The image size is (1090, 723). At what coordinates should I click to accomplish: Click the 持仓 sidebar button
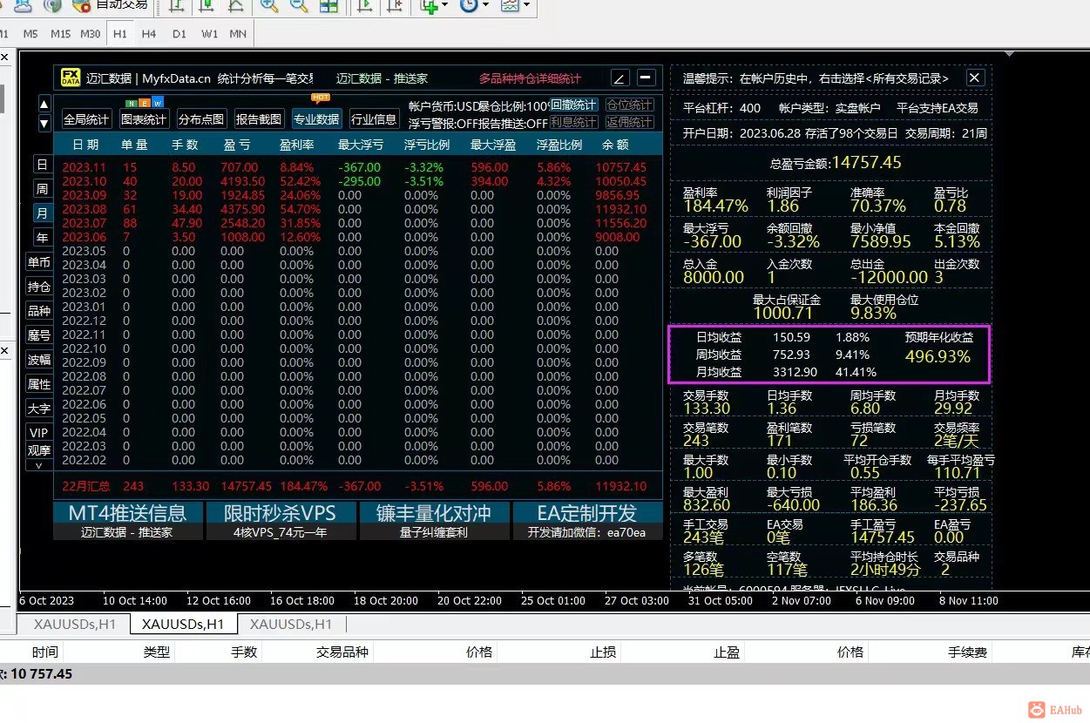coord(39,287)
